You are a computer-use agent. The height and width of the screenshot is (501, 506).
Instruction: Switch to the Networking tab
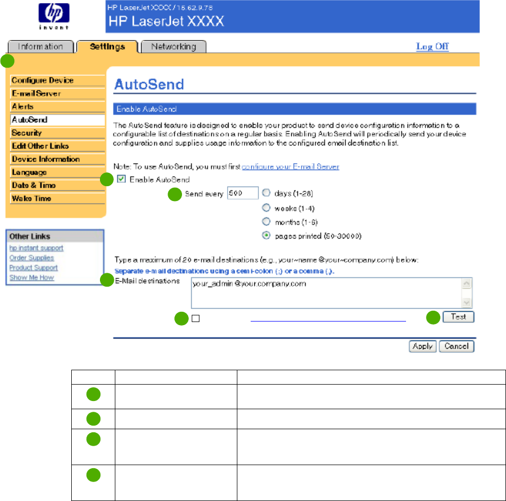(173, 47)
